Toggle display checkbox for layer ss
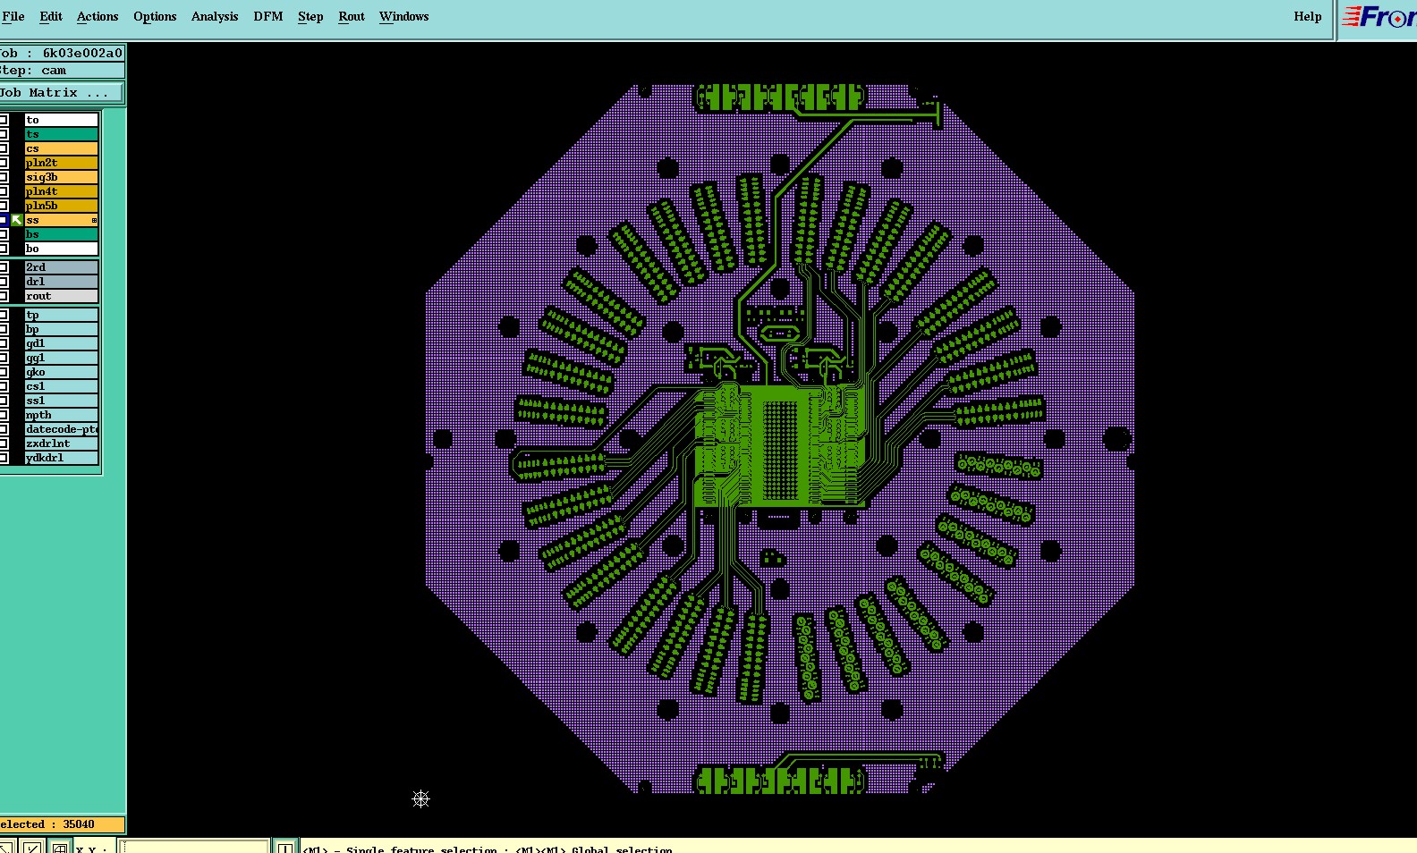Image resolution: width=1417 pixels, height=853 pixels. click(4, 220)
